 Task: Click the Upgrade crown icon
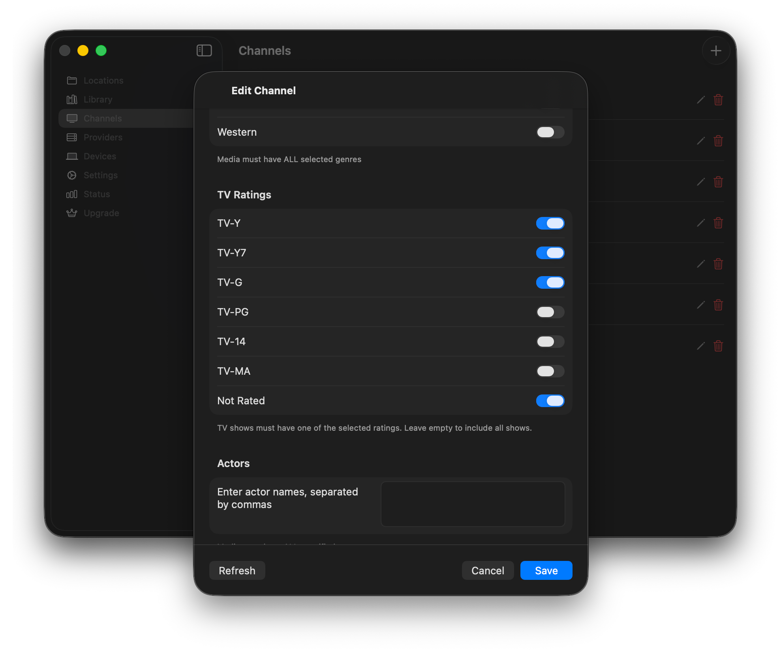72,213
